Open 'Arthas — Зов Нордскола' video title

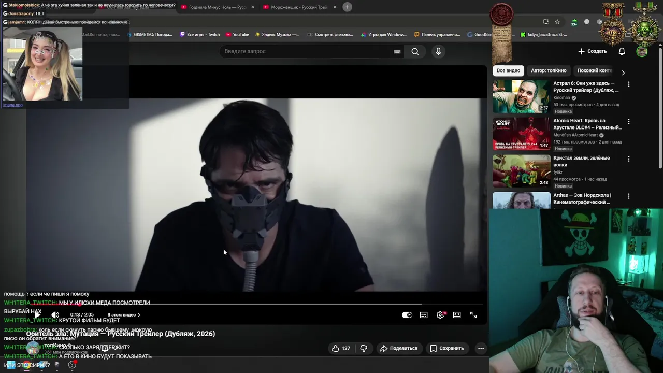pos(582,198)
